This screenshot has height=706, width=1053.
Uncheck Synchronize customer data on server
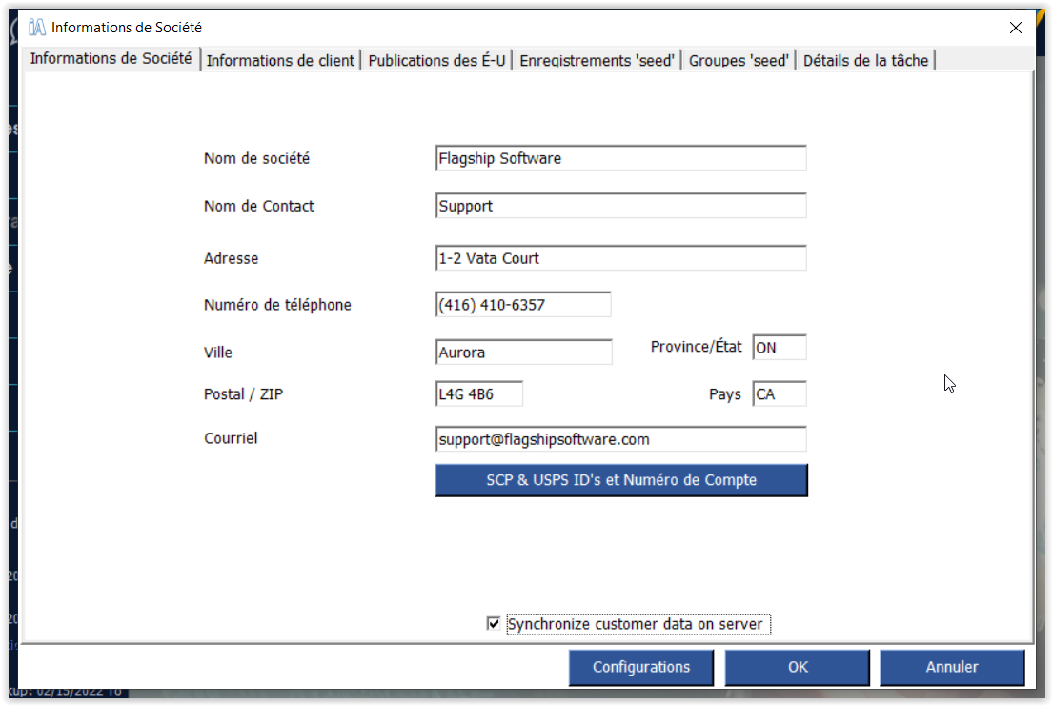tap(494, 624)
